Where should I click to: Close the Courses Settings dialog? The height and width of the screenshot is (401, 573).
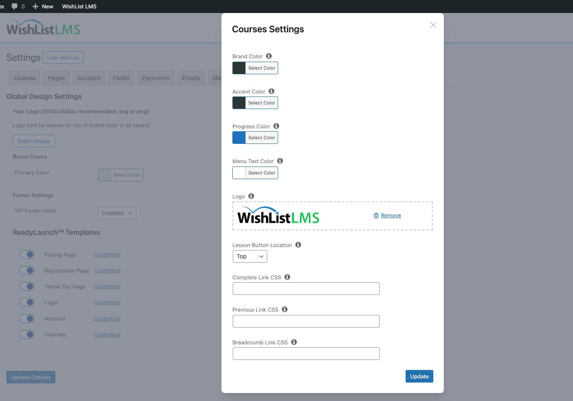click(433, 25)
